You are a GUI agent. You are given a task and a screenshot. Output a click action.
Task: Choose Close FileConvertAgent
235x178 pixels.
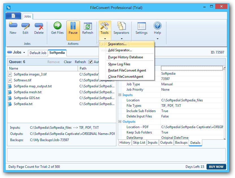coord(127,77)
